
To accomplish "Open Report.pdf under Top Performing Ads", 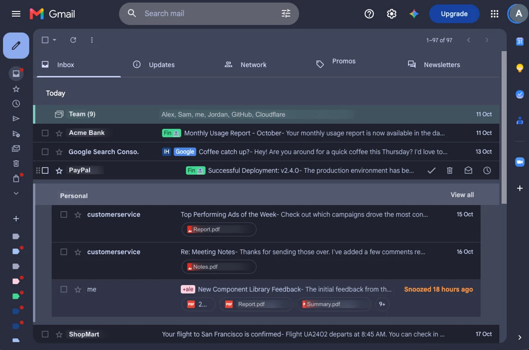I will (x=219, y=229).
